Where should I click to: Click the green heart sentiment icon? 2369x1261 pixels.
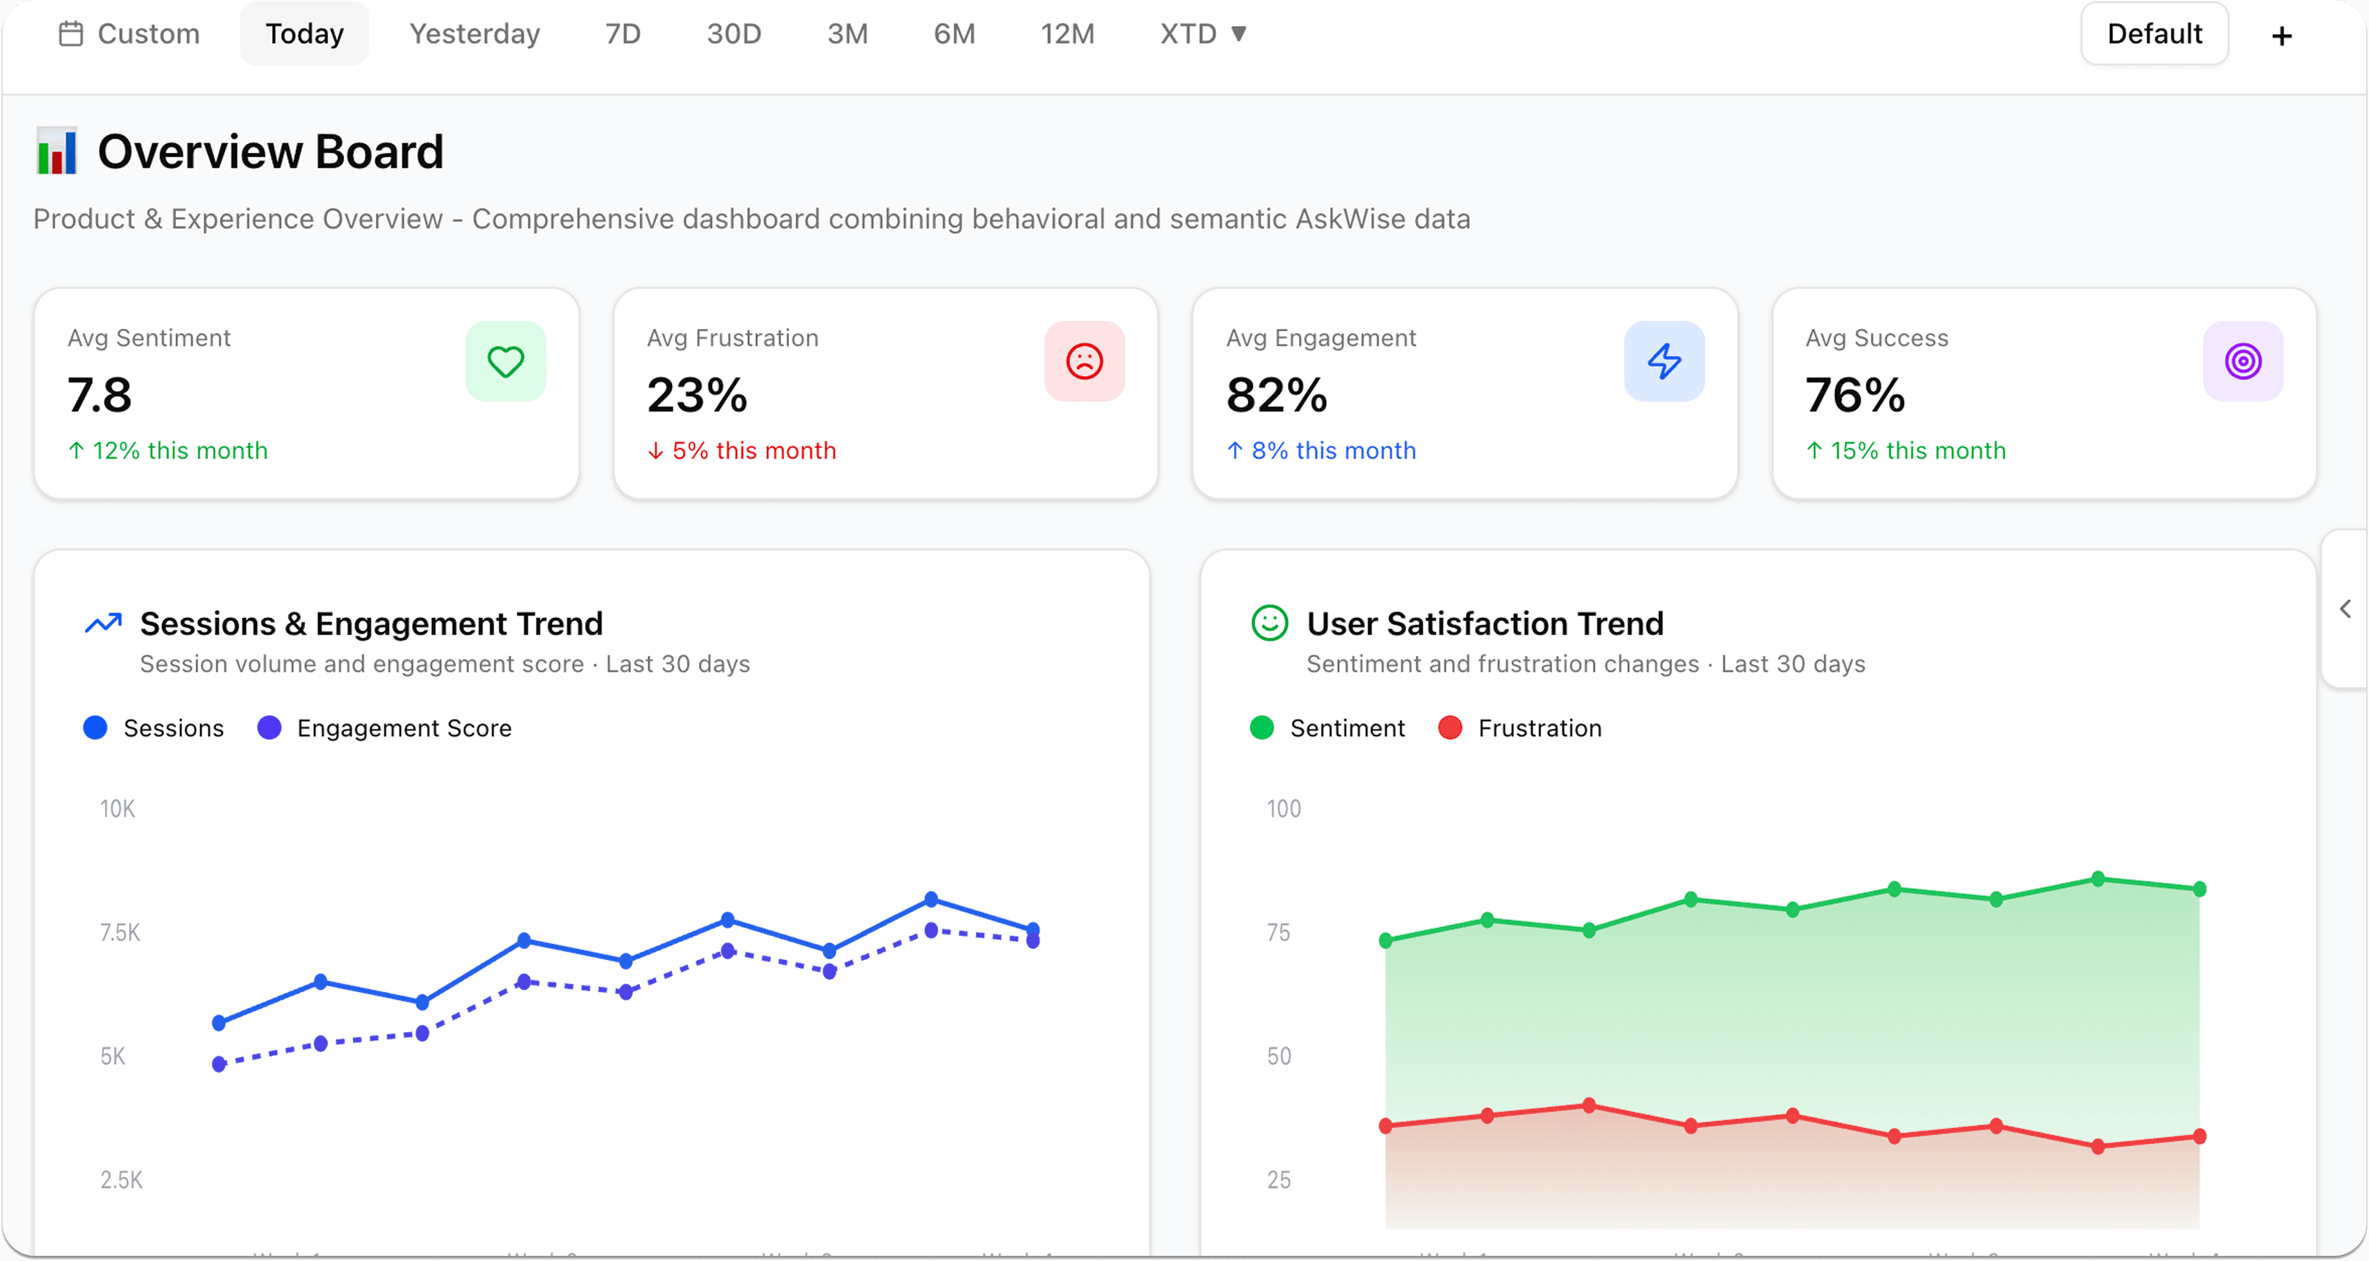505,361
